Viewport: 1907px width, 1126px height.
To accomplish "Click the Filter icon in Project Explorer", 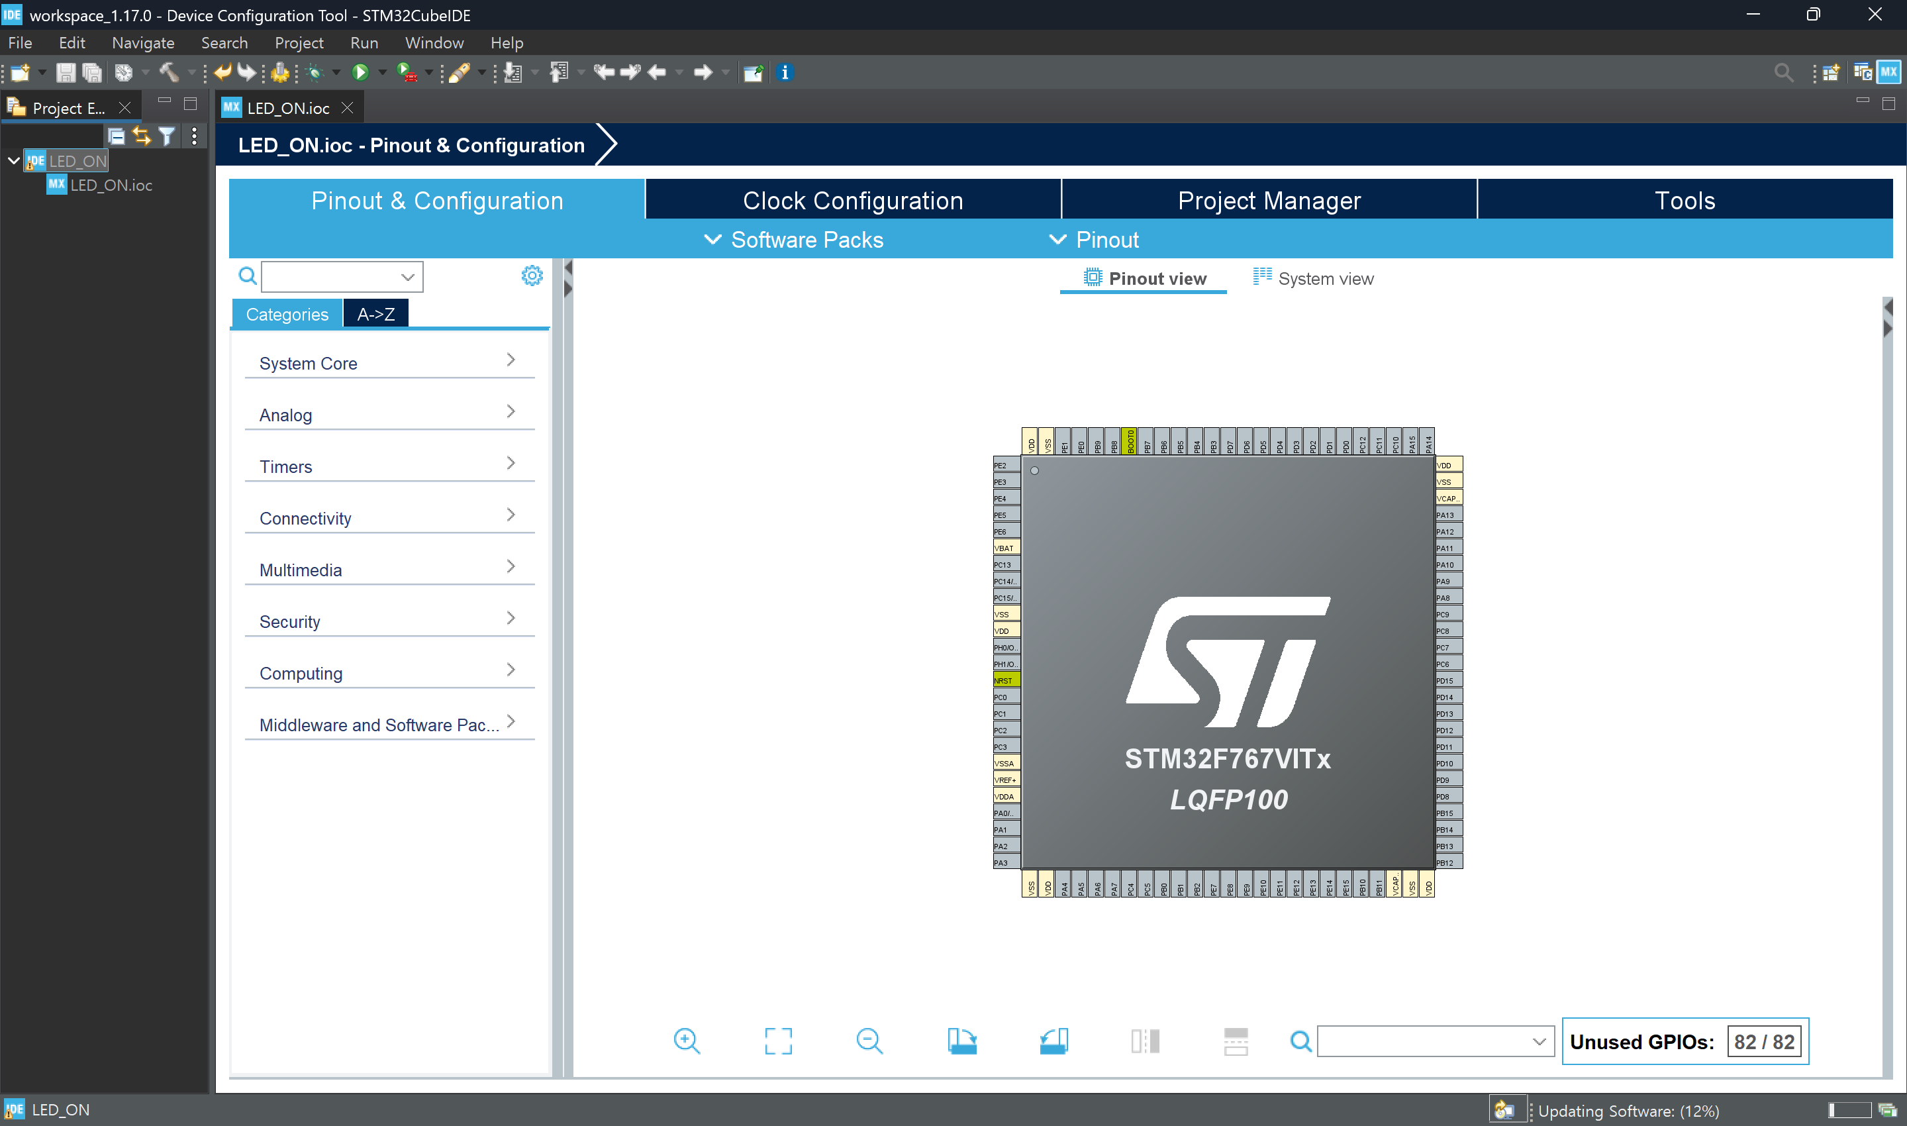I will [167, 136].
